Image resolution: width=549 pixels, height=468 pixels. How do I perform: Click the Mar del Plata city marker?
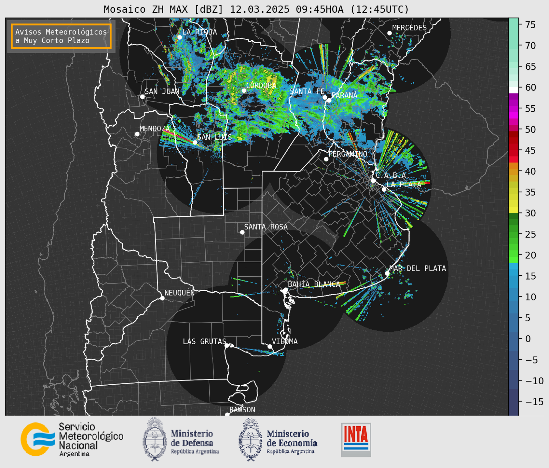[x=387, y=273]
